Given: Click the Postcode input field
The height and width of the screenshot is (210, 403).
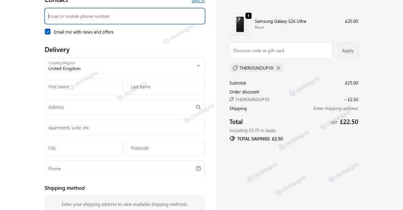Looking at the screenshot, I should pyautogui.click(x=166, y=148).
